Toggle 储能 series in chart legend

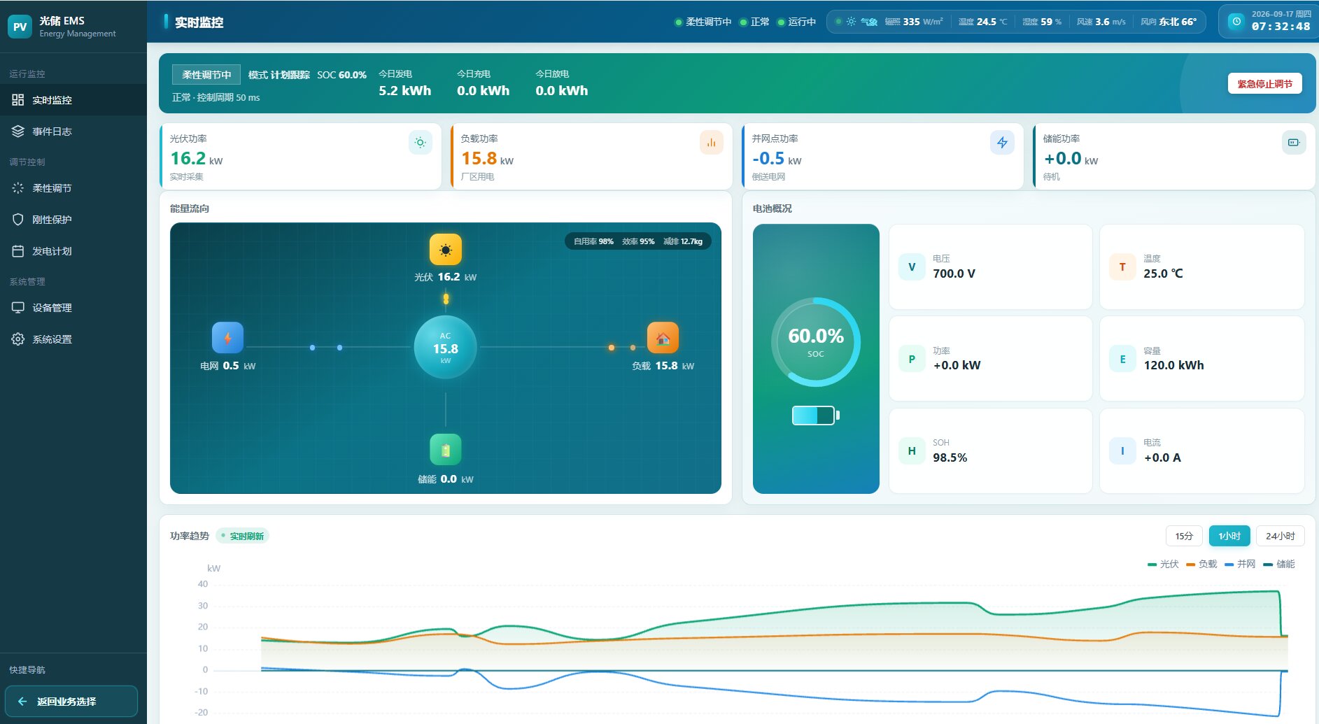(x=1279, y=564)
